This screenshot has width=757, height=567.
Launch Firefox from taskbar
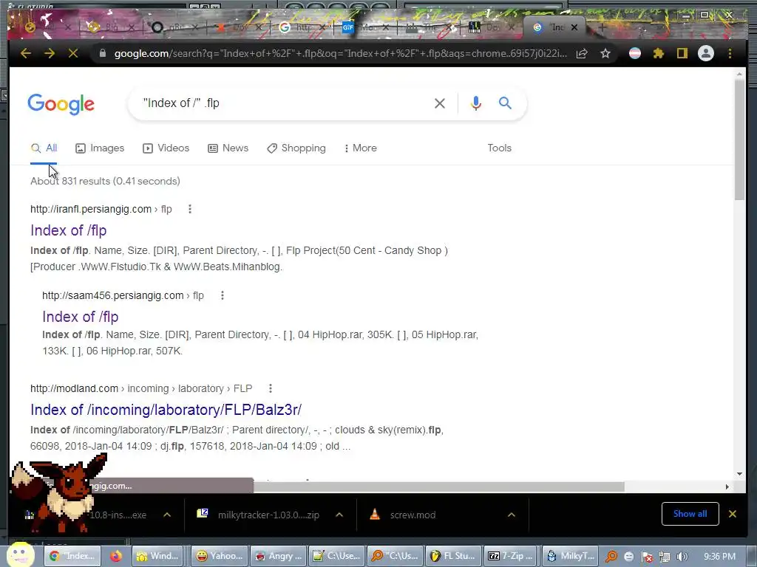pyautogui.click(x=116, y=557)
